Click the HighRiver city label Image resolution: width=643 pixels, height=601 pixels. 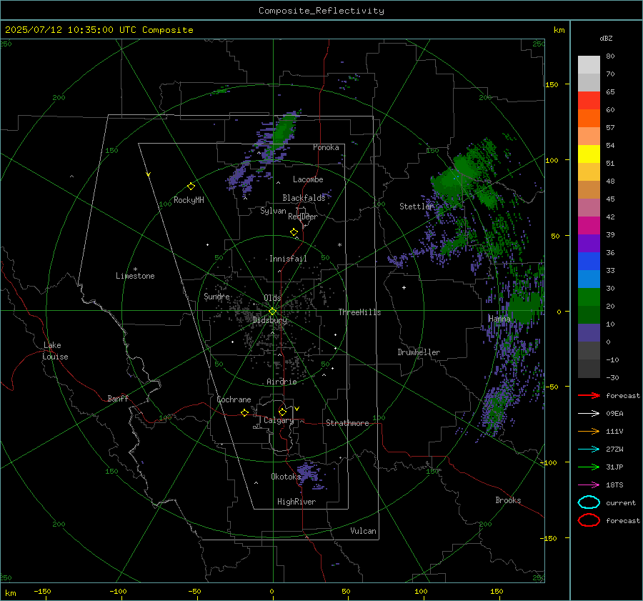point(296,502)
